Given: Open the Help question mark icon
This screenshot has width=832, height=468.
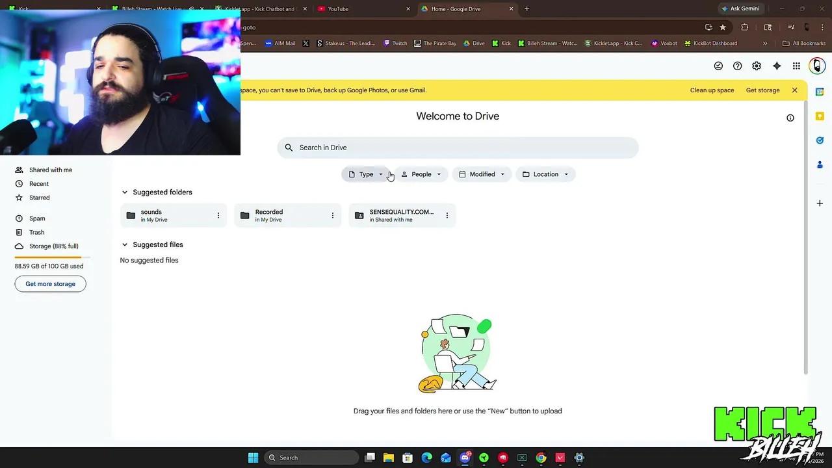Looking at the screenshot, I should click(x=737, y=66).
